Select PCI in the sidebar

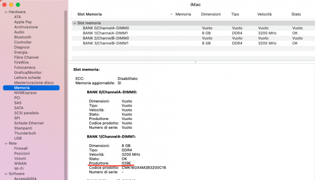[17, 98]
